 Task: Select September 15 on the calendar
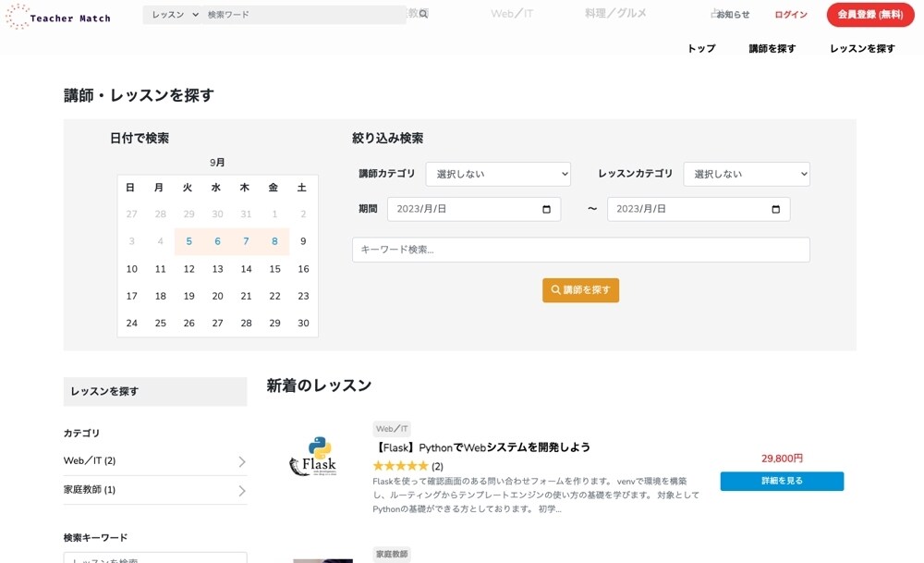coord(274,269)
